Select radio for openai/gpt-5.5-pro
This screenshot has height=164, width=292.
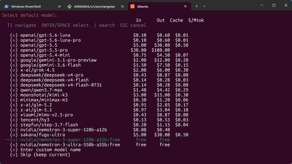(14, 50)
